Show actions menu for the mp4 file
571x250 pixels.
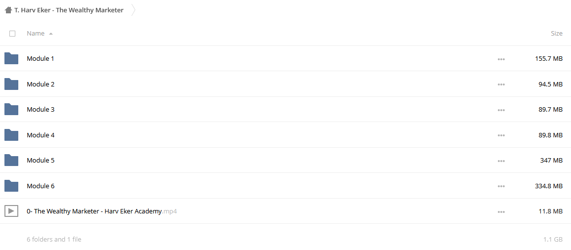pos(501,212)
